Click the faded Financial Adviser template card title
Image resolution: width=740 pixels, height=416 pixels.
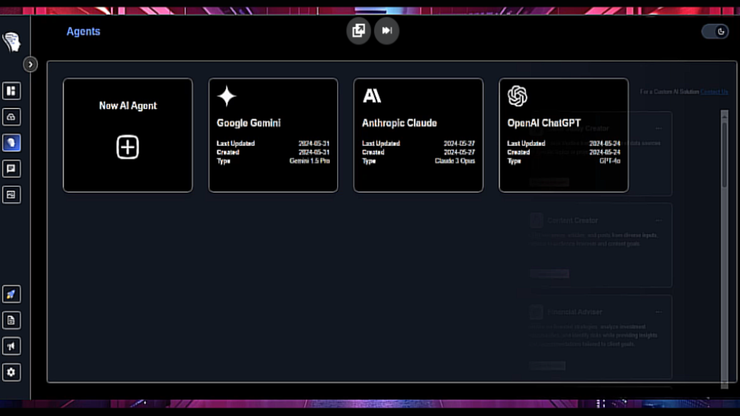[x=575, y=312]
